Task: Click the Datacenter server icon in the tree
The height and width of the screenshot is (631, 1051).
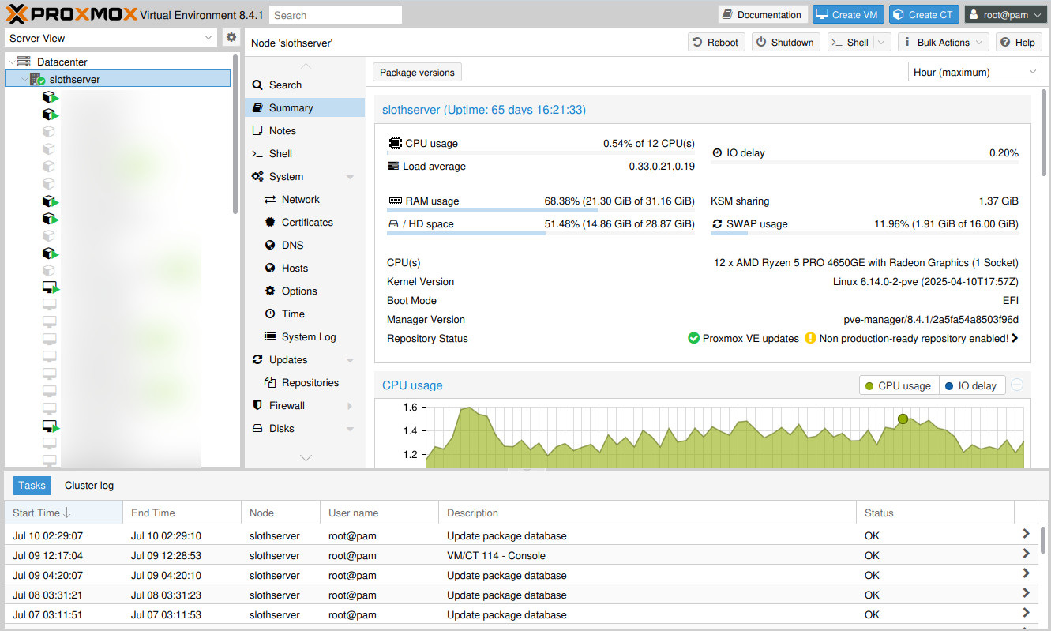Action: pos(24,62)
